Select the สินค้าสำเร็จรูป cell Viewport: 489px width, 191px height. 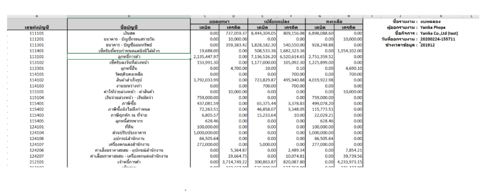[129, 80]
